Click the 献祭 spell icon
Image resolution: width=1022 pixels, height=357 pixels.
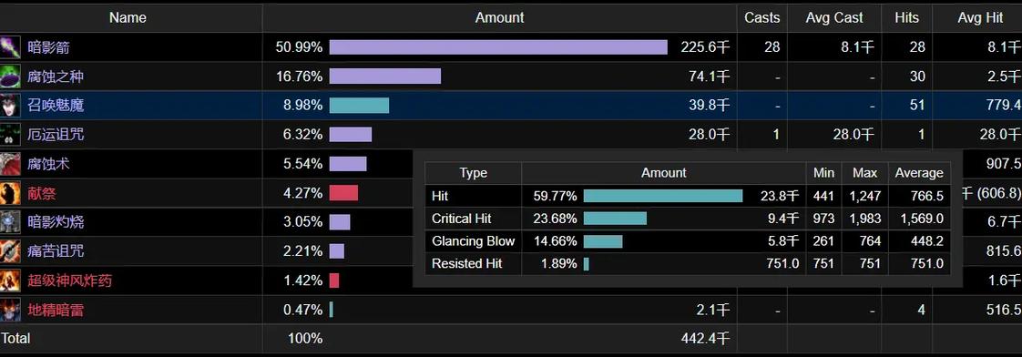point(10,193)
